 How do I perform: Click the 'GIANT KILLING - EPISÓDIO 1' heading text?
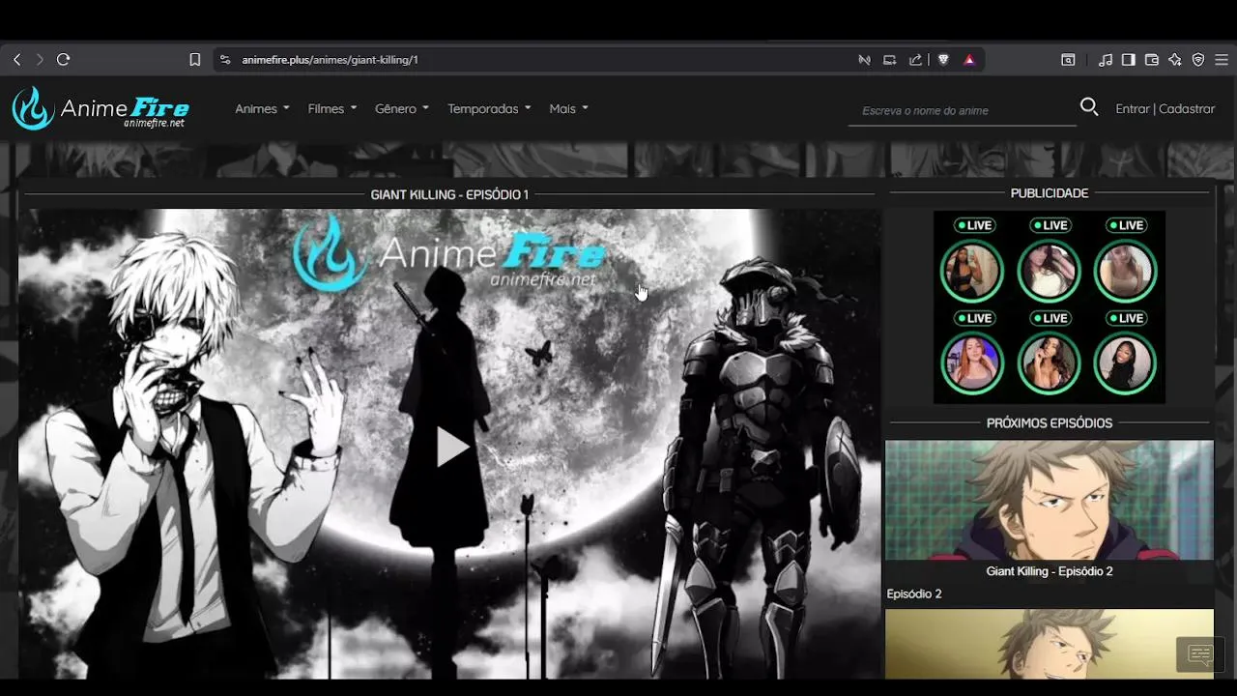(449, 194)
